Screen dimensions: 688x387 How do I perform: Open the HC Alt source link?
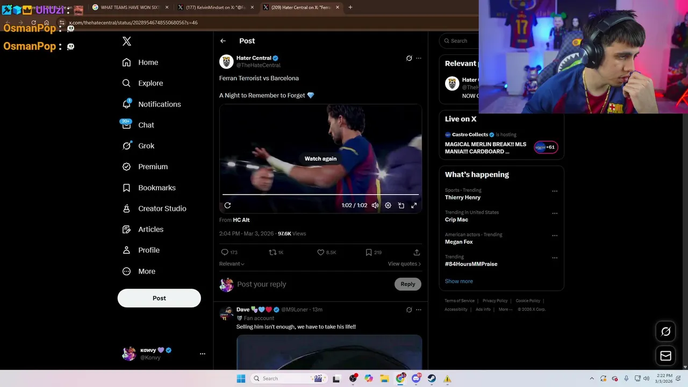click(x=241, y=220)
